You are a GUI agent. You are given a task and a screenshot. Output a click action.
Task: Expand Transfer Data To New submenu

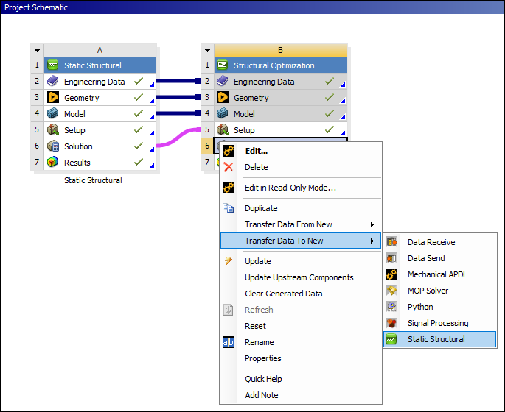point(372,241)
